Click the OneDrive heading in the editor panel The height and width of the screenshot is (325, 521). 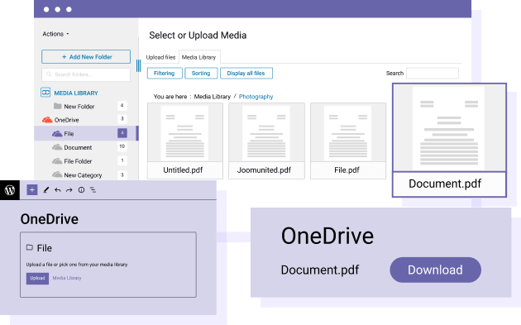(x=50, y=219)
